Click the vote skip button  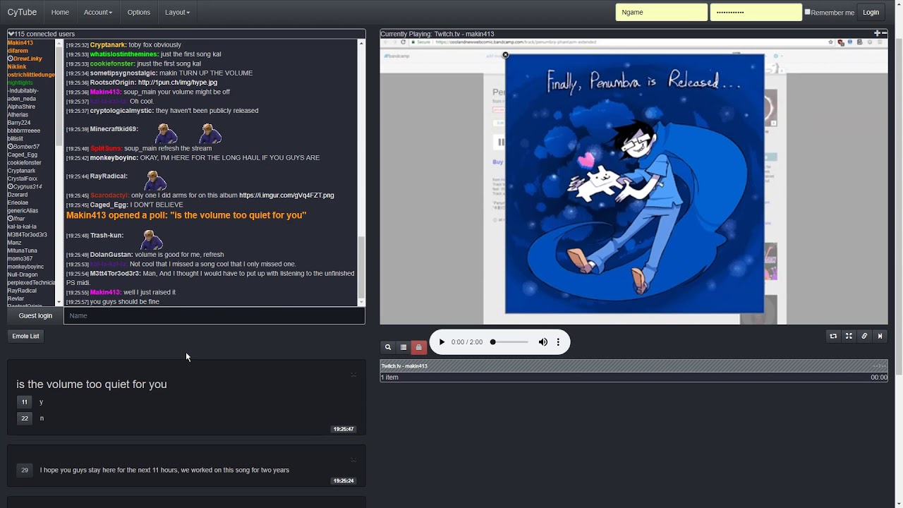880,337
